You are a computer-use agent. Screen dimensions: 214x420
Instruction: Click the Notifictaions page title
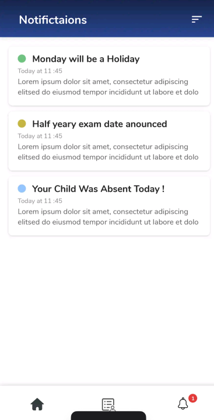(52, 20)
